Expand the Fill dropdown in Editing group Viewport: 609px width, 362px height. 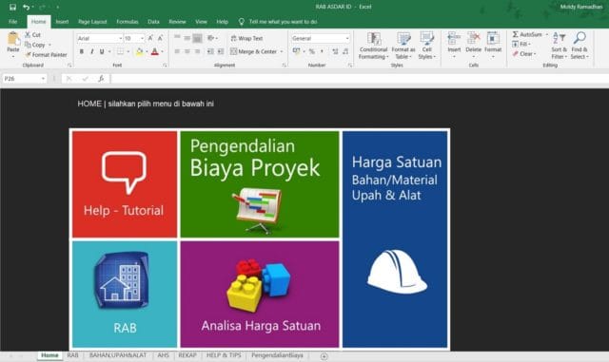point(529,45)
